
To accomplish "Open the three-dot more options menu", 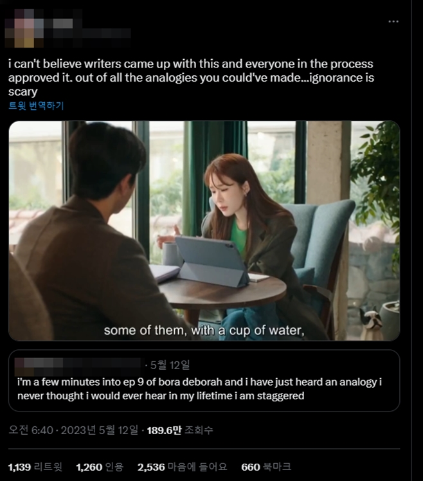I will point(393,21).
